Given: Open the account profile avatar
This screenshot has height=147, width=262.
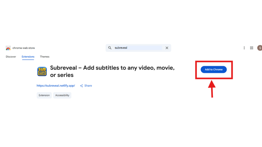Looking at the screenshot, I should 260,48.
